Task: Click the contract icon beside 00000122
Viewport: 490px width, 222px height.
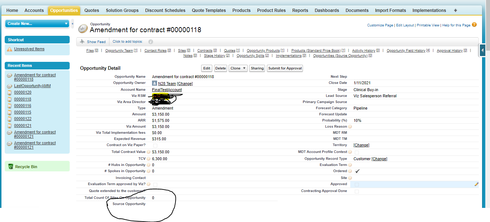Action: [10, 119]
